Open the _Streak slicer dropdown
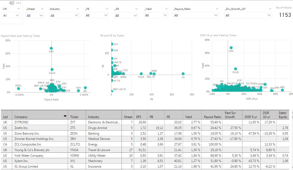 42,15
